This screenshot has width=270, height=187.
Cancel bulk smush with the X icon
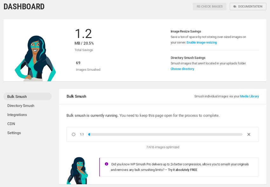[249, 134]
